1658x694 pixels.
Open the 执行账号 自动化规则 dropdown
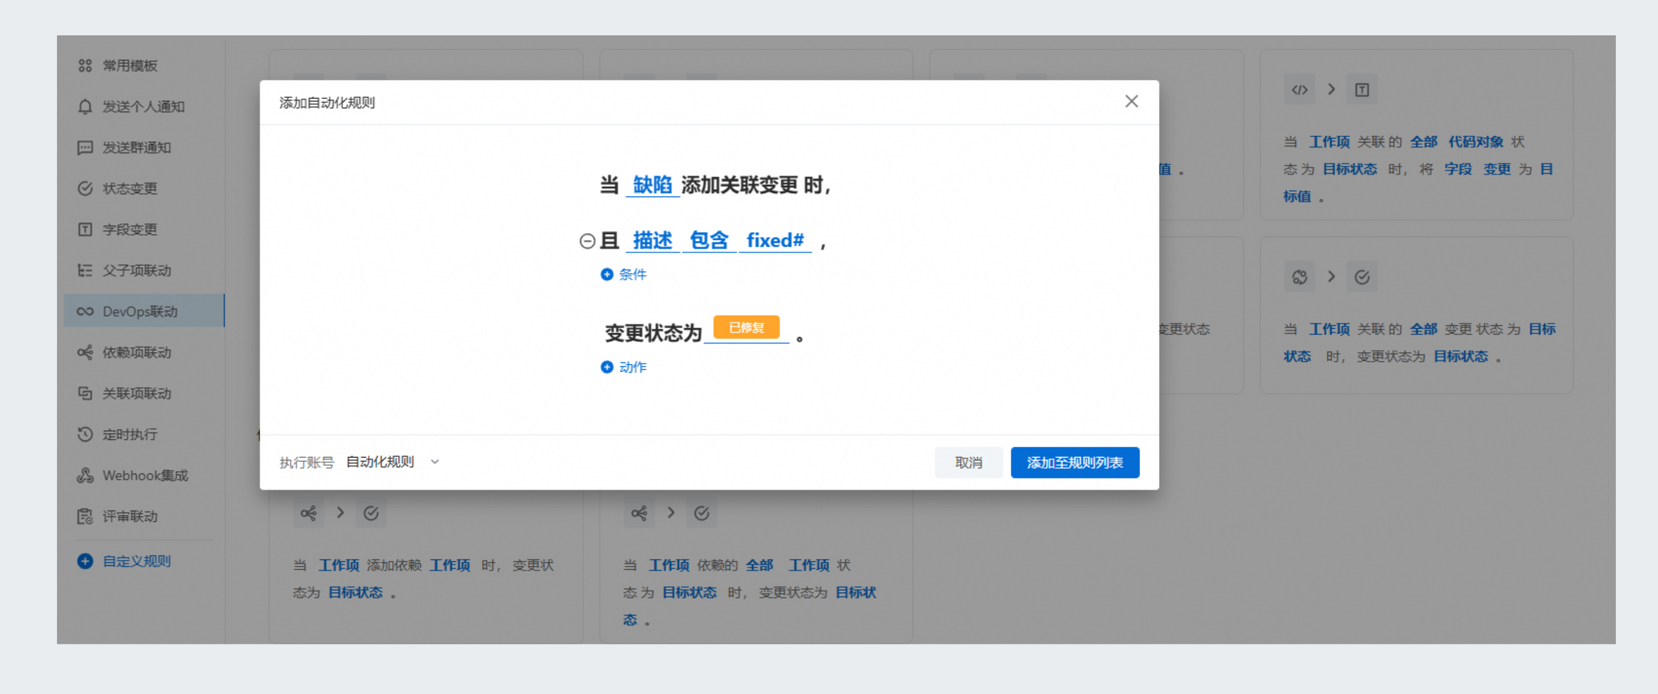(x=393, y=462)
